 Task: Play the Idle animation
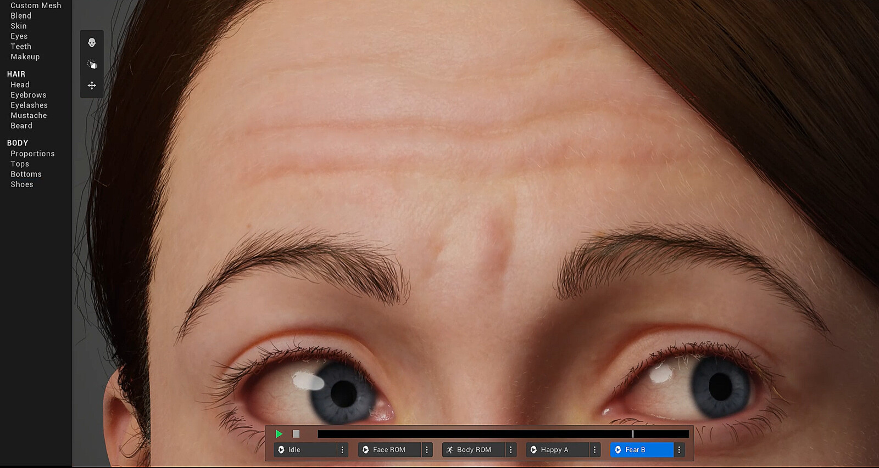click(305, 450)
